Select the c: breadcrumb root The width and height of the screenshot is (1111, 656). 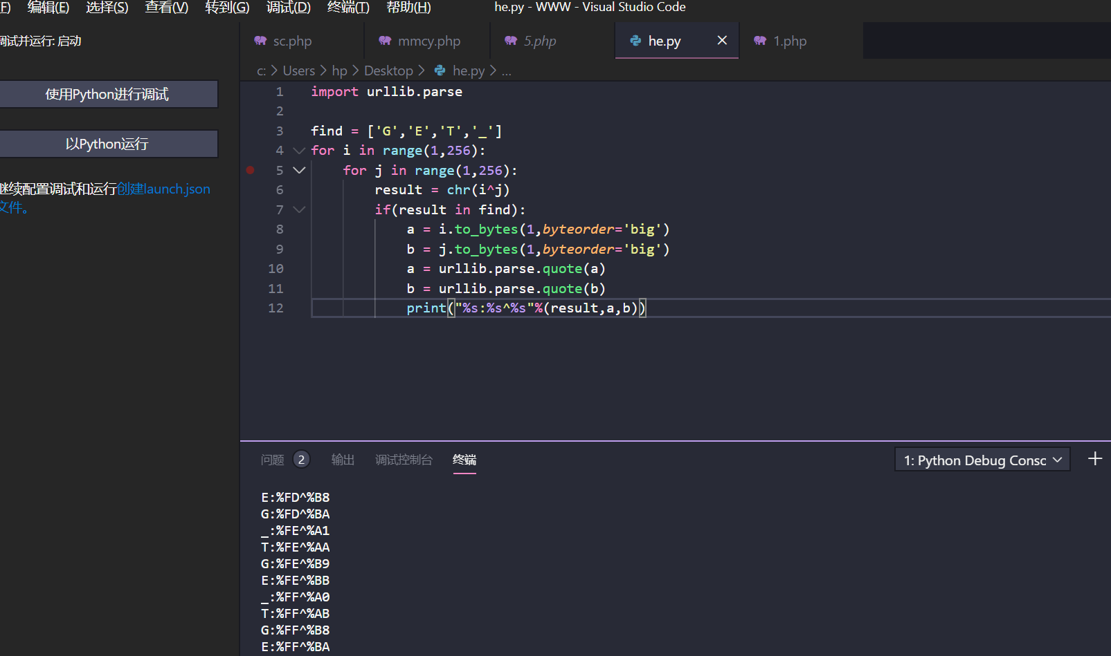coord(261,71)
